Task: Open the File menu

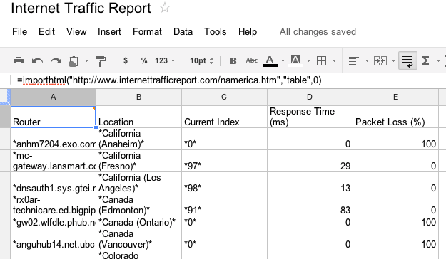Action: click(20, 31)
